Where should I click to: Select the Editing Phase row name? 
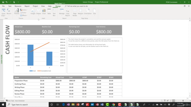point(19,91)
